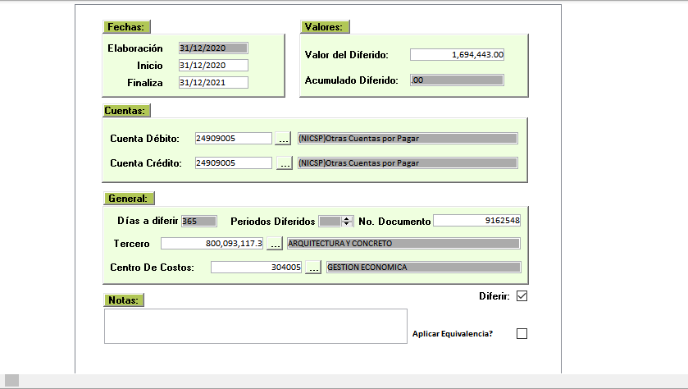
Task: Click the Elaboración date field
Action: tap(213, 48)
